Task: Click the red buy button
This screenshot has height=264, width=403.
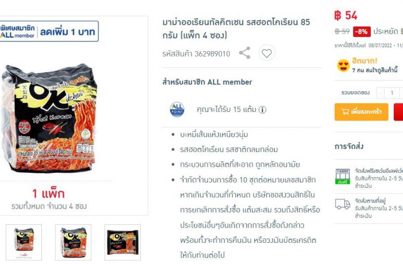Action: 398,112
